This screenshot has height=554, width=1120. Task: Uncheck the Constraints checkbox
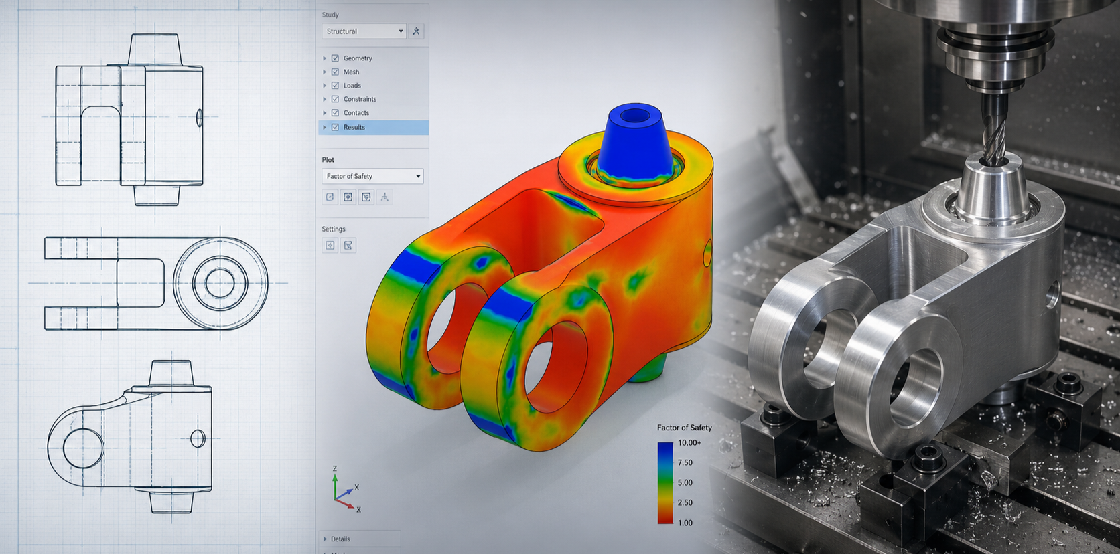(x=336, y=99)
